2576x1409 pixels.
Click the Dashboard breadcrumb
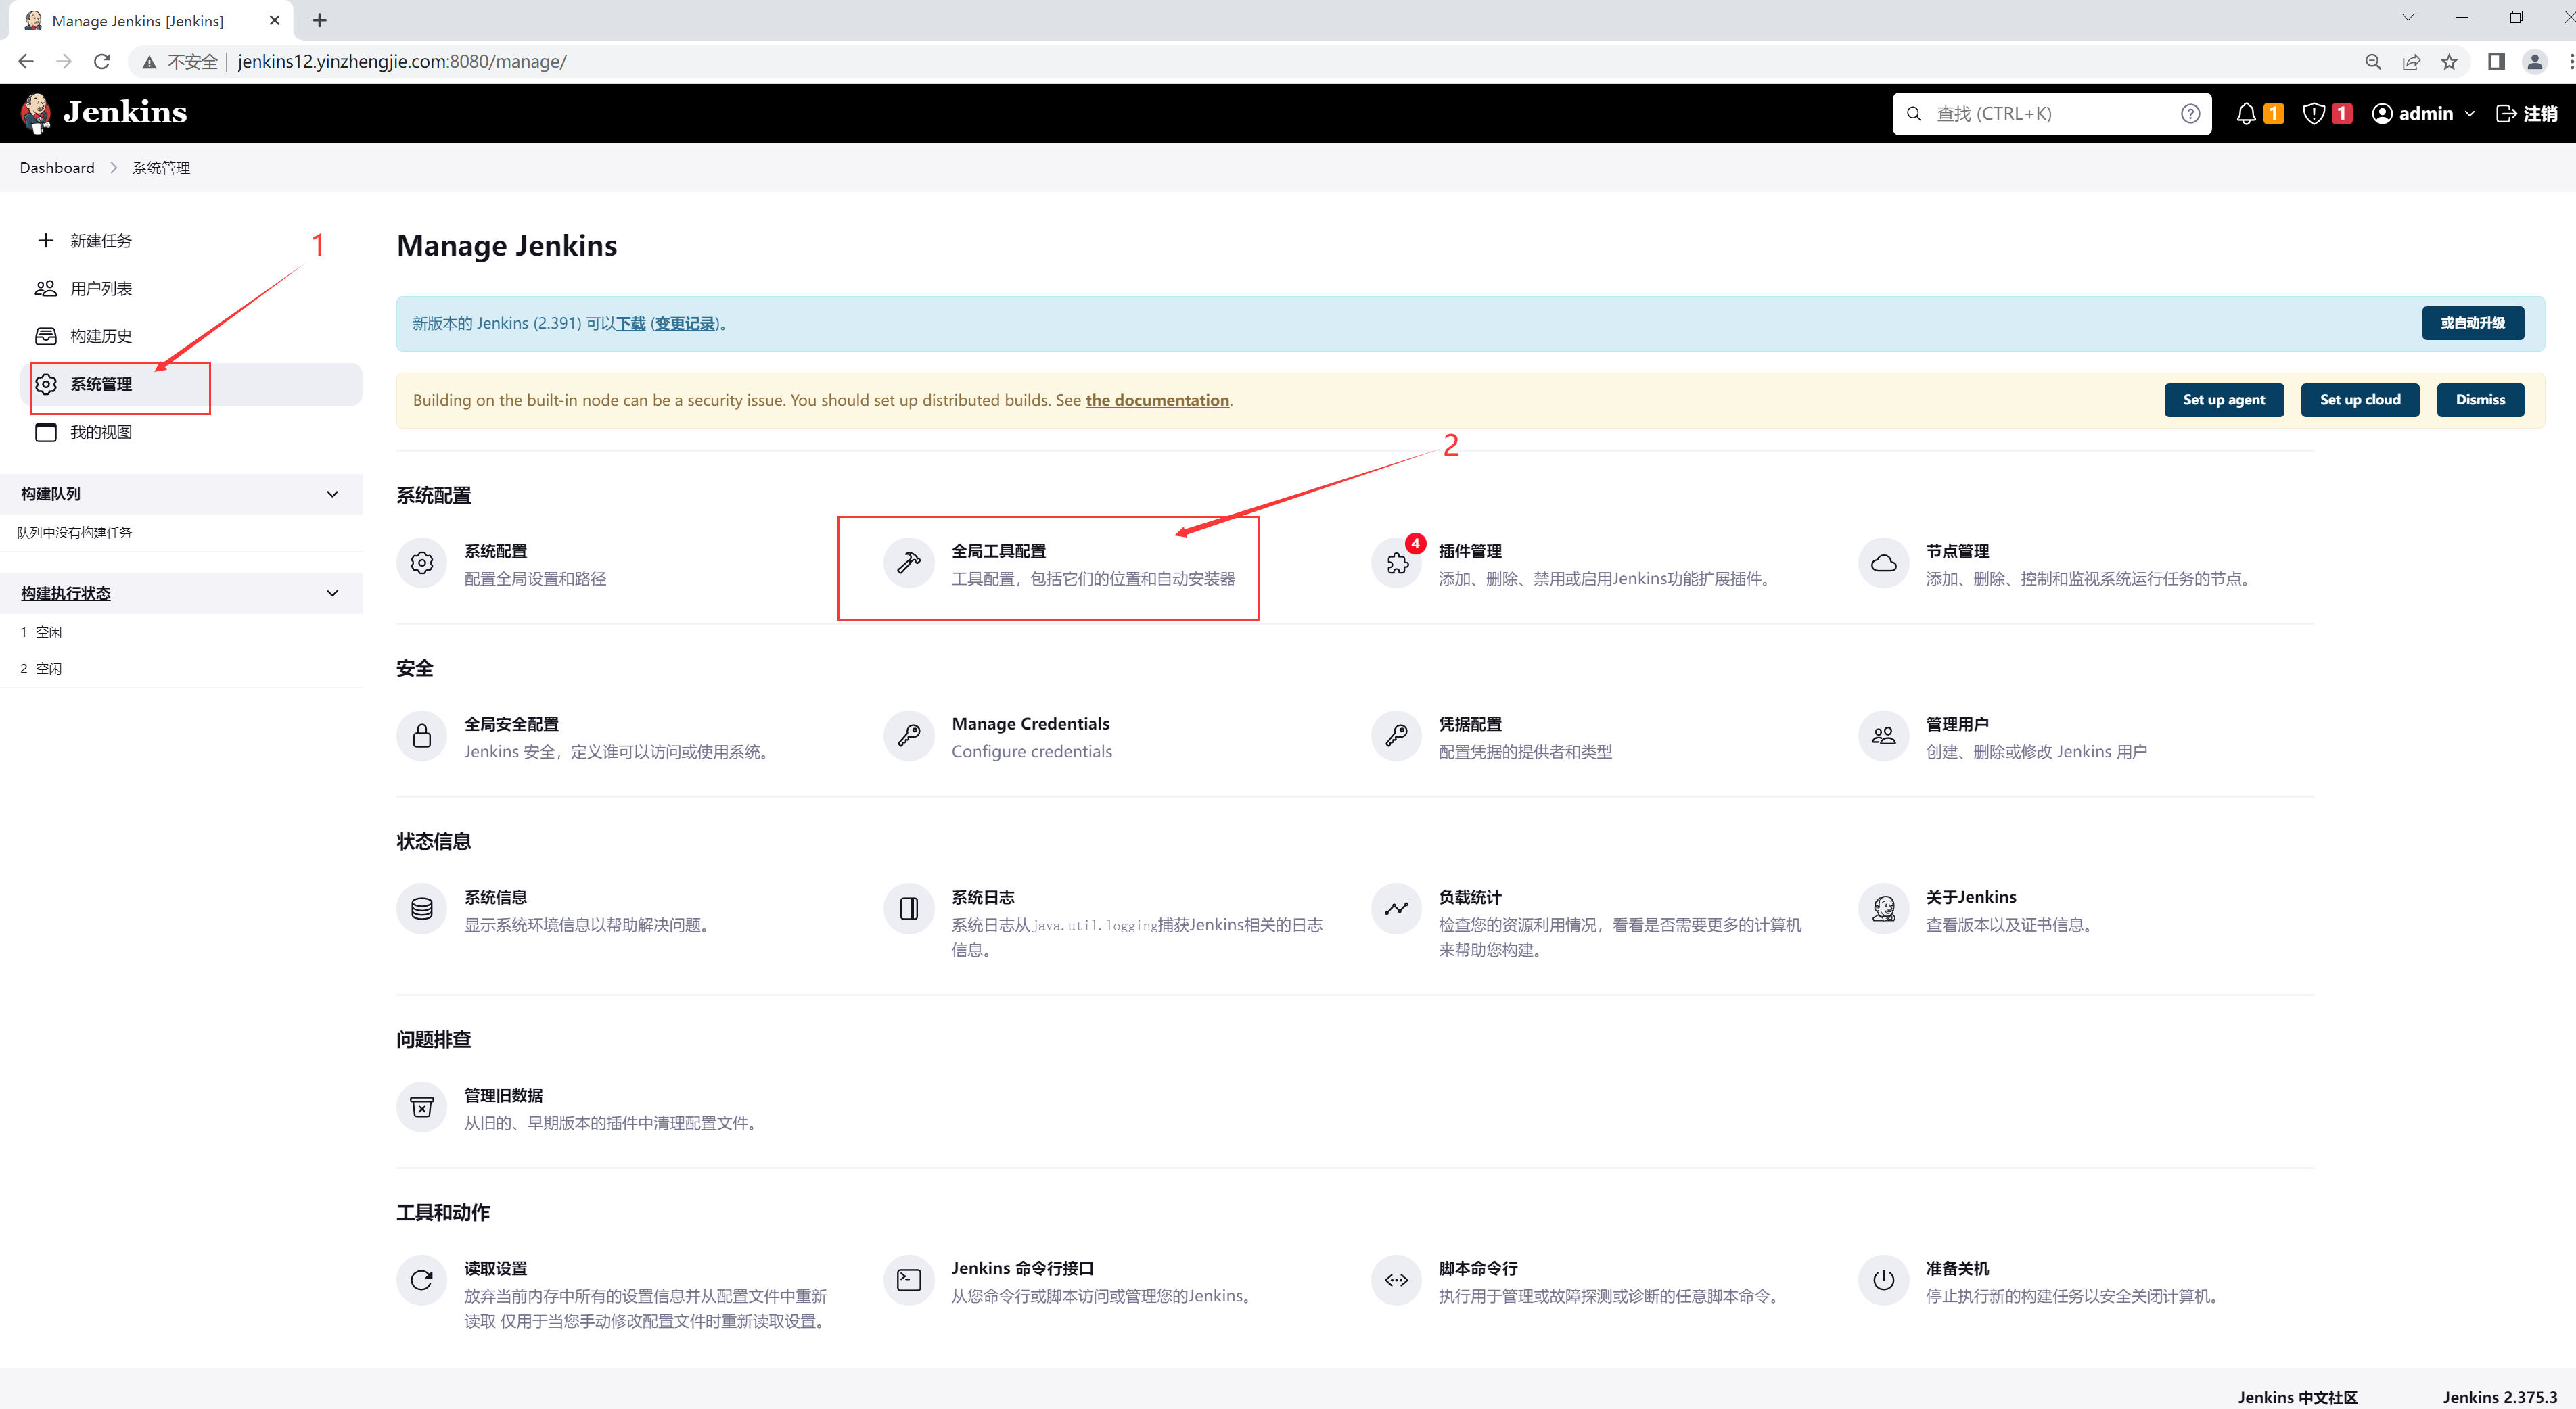pyautogui.click(x=57, y=168)
